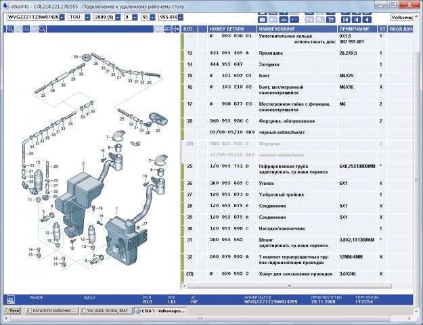Switch to ETKA 7 - Volkswagen taskbar item
Screen dimensions: 423x325
coord(161,311)
